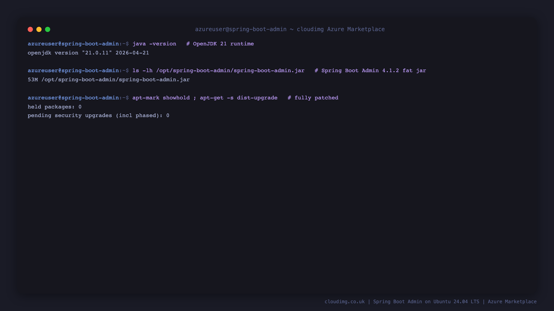Click the '# Spring Boot Admin 4.1.2 fat jar' comment

click(x=370, y=70)
